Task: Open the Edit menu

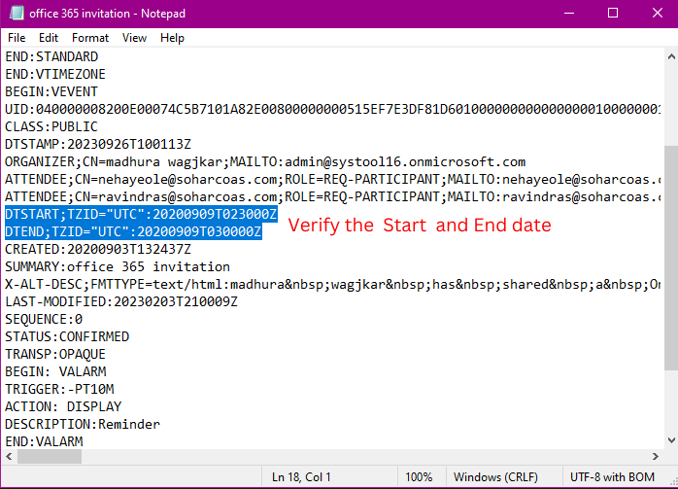Action: 49,38
